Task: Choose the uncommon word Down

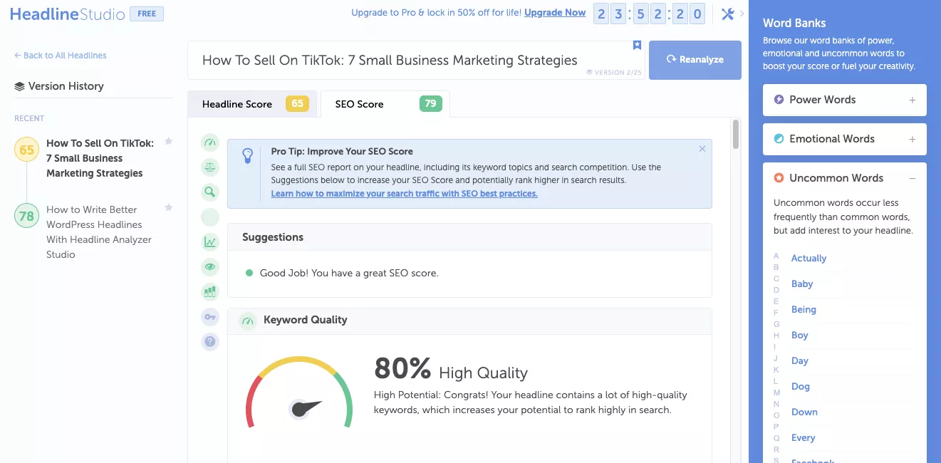Action: [x=804, y=412]
